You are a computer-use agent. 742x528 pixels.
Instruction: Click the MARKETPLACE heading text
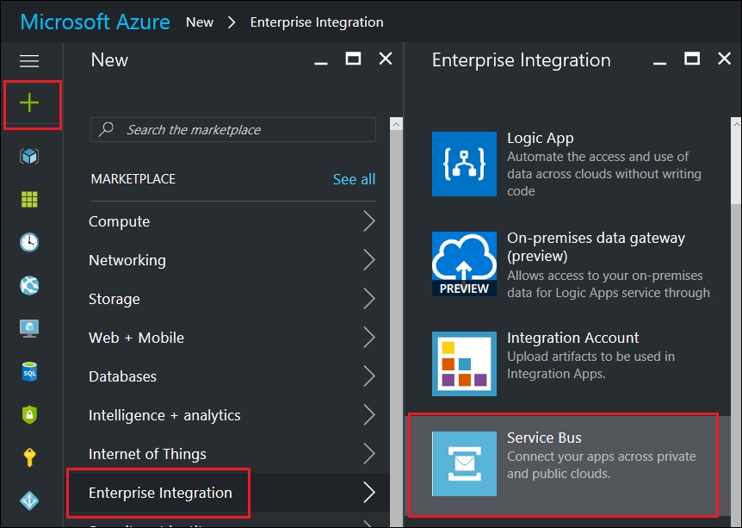click(133, 179)
